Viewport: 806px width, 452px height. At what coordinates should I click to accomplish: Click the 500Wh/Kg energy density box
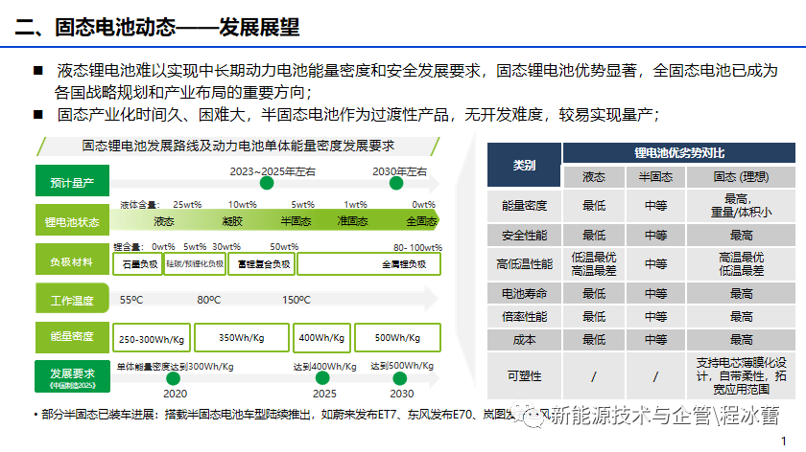point(397,338)
